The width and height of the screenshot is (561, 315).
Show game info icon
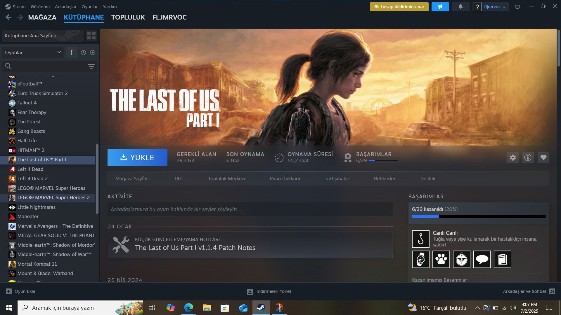click(528, 157)
